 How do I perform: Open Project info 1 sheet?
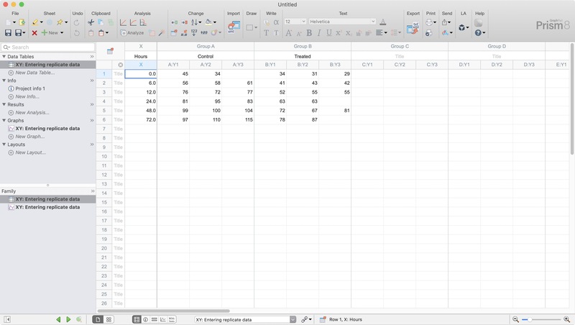pos(30,88)
